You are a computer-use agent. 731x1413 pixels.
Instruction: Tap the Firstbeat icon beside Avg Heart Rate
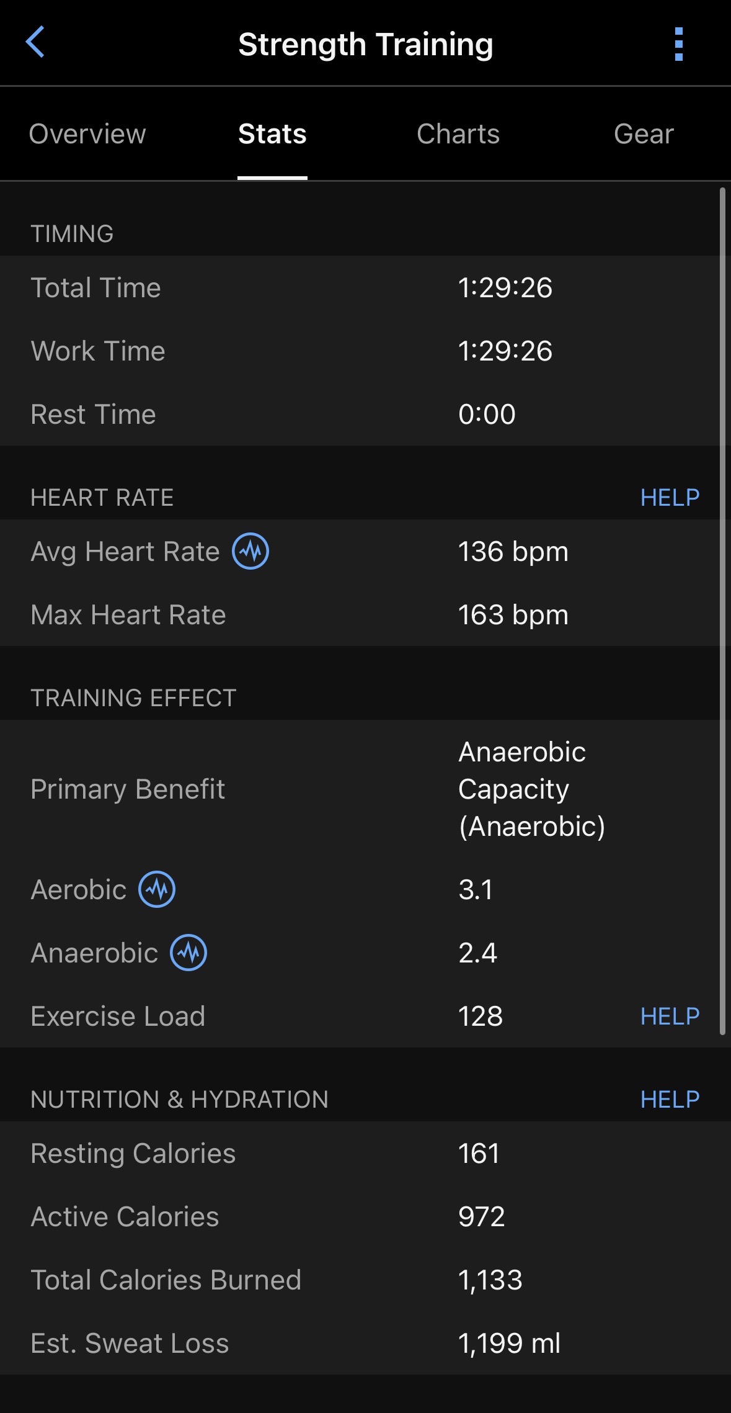[250, 551]
